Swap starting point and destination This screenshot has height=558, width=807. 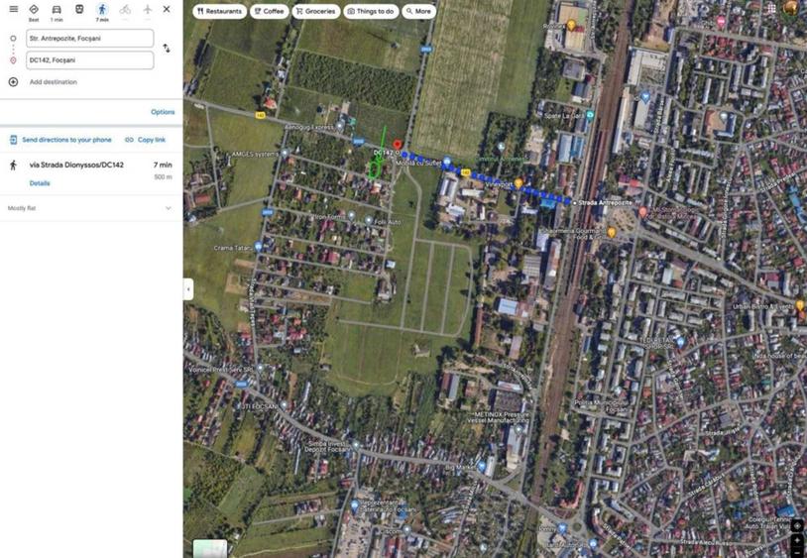click(167, 49)
